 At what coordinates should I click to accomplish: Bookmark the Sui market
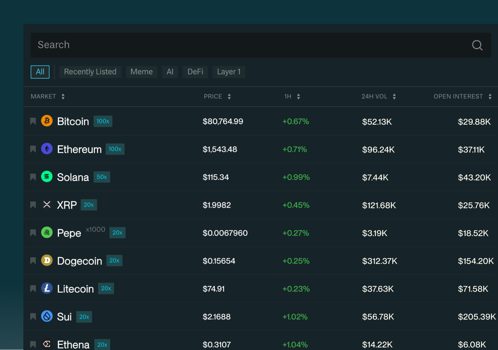tap(33, 316)
